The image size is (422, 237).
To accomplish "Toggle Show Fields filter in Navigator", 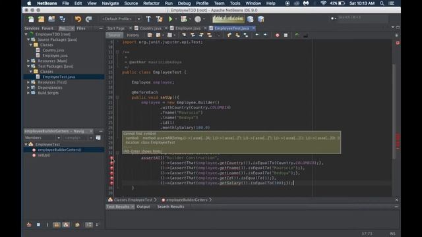I will coord(38,224).
